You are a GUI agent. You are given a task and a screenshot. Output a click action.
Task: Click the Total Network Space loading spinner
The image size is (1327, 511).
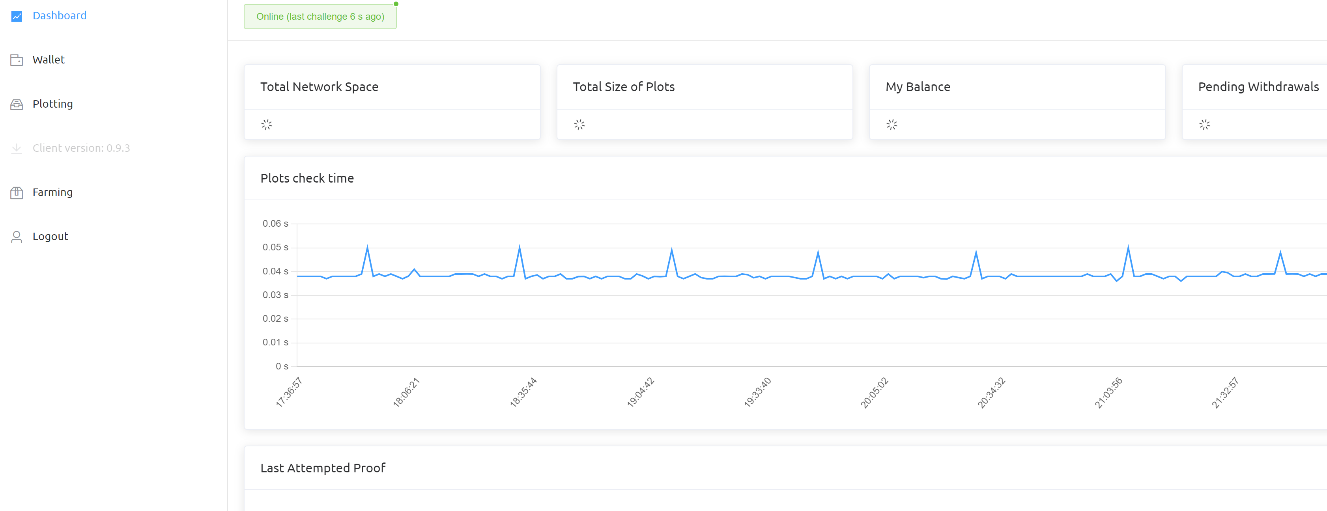tap(266, 125)
